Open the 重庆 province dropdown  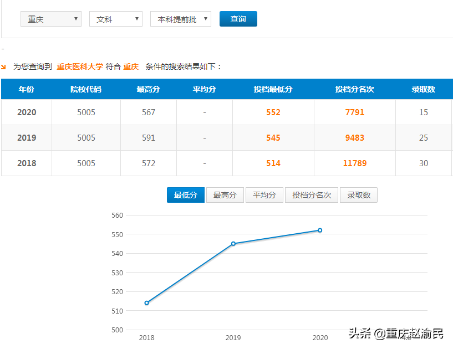click(x=50, y=18)
